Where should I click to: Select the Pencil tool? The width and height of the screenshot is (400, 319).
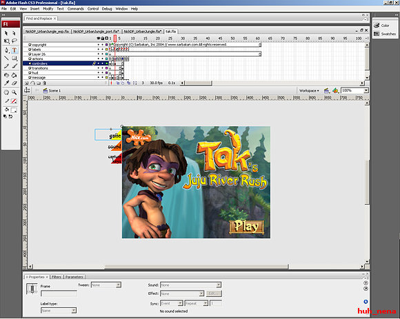click(6, 66)
